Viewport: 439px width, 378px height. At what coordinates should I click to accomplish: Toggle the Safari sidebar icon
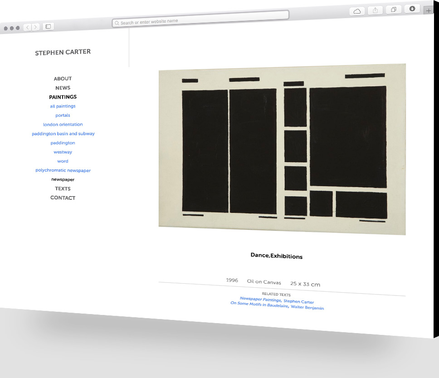48,27
